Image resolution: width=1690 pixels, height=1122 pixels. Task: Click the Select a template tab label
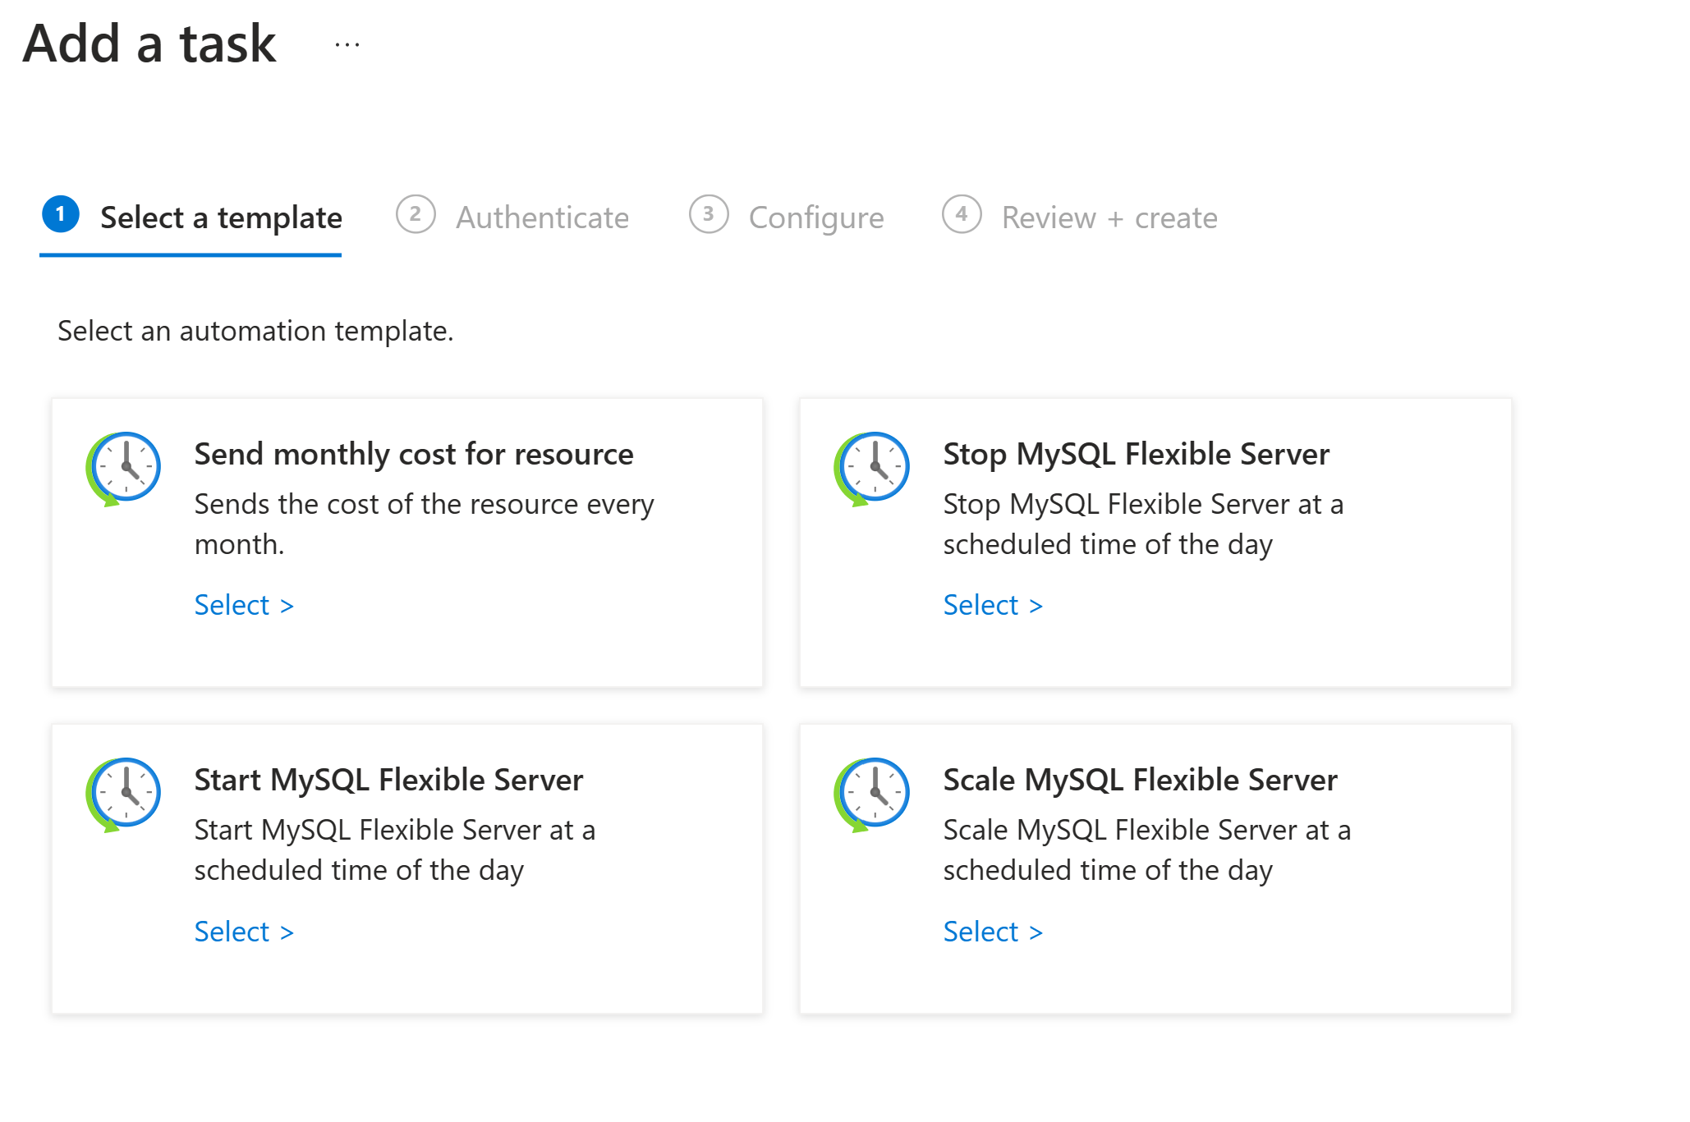[x=222, y=218]
